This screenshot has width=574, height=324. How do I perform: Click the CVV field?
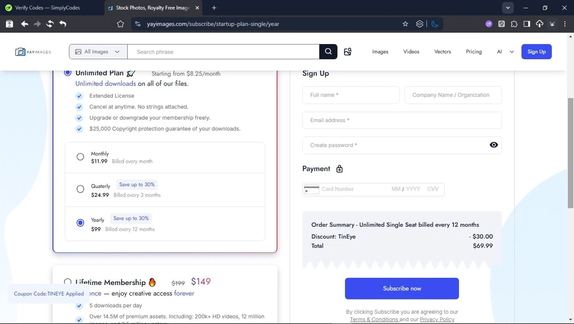[433, 189]
